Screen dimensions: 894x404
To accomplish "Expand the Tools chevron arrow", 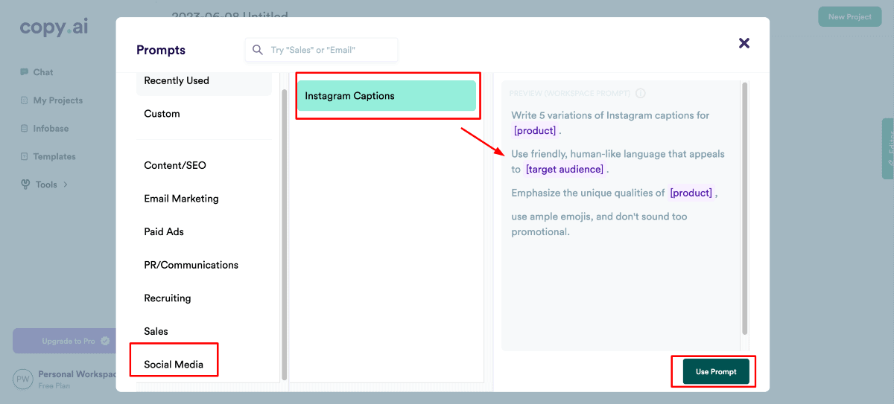I will click(66, 185).
